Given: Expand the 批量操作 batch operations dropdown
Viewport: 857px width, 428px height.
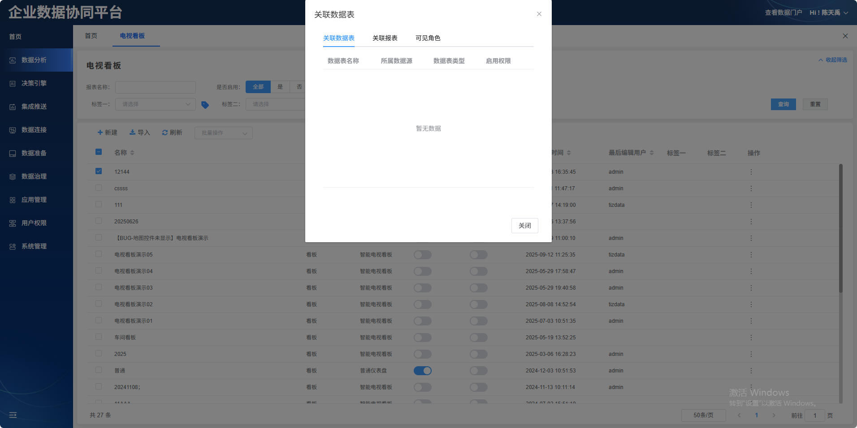Looking at the screenshot, I should click(223, 133).
